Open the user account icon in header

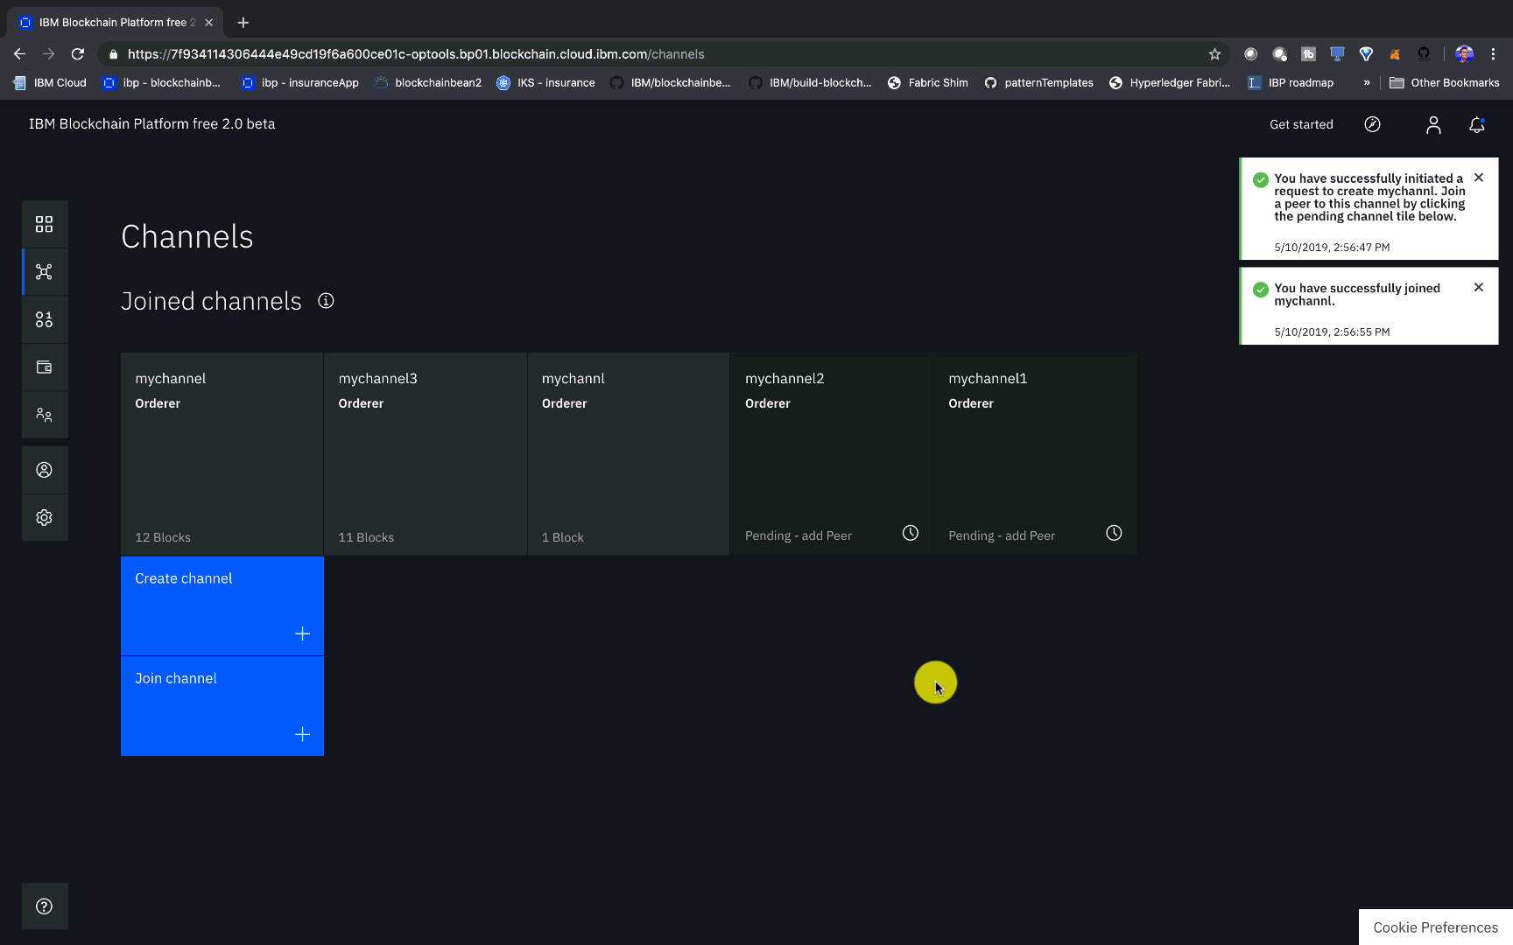click(1433, 125)
